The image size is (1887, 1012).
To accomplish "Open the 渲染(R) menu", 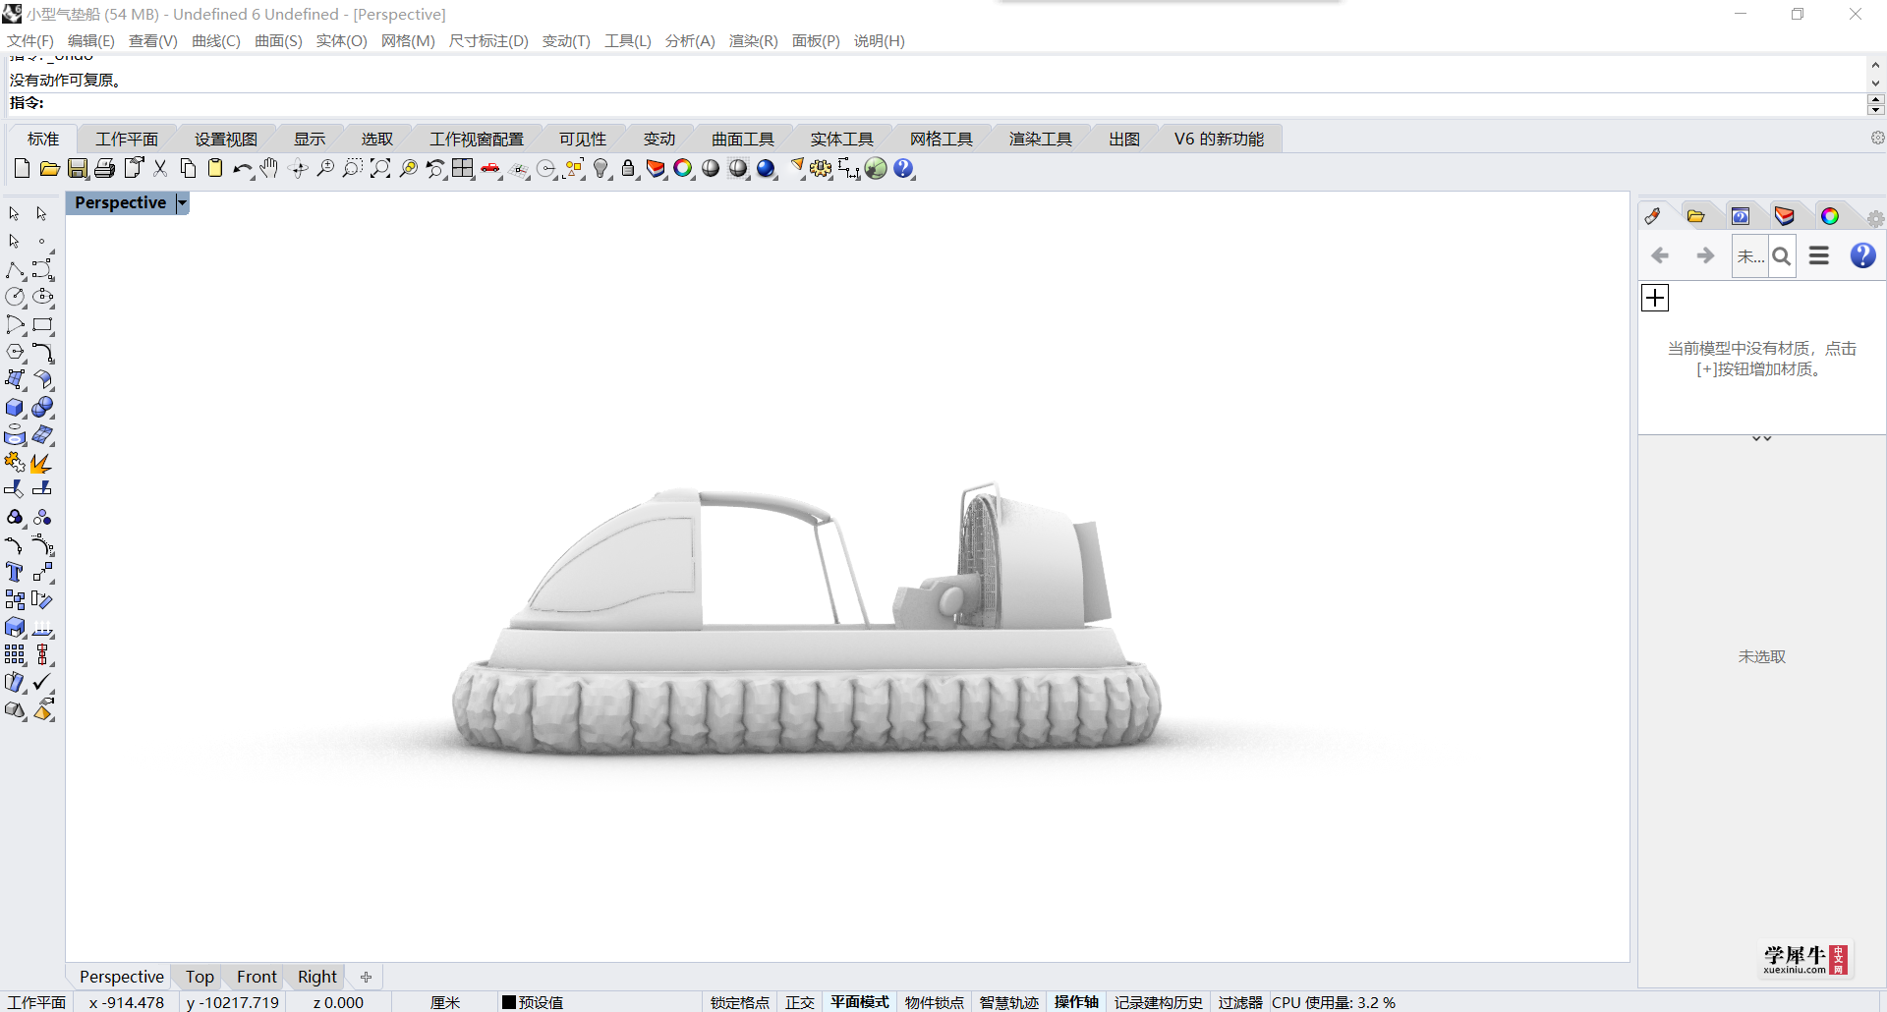I will click(753, 40).
